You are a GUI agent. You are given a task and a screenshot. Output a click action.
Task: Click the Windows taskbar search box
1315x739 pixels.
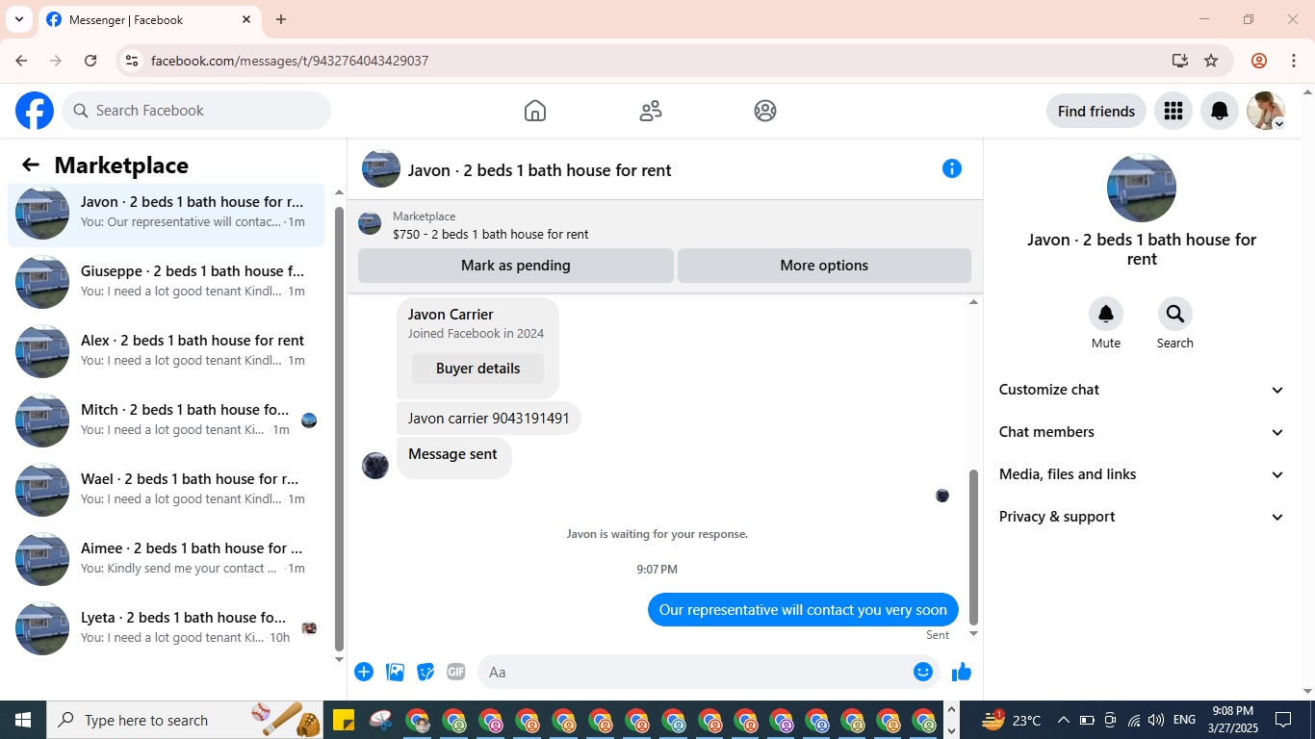[185, 720]
